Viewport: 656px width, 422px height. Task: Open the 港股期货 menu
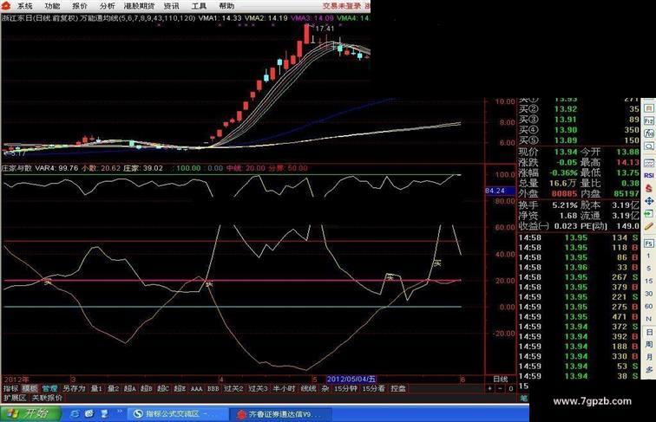pyautogui.click(x=140, y=6)
